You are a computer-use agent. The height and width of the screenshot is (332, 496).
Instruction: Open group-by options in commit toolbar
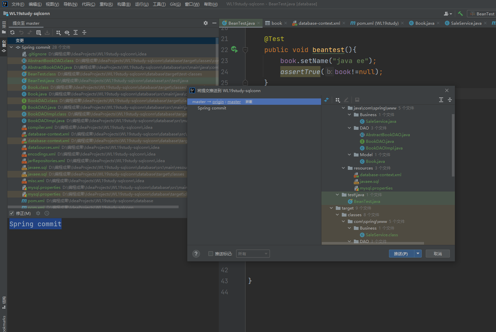coord(59,32)
